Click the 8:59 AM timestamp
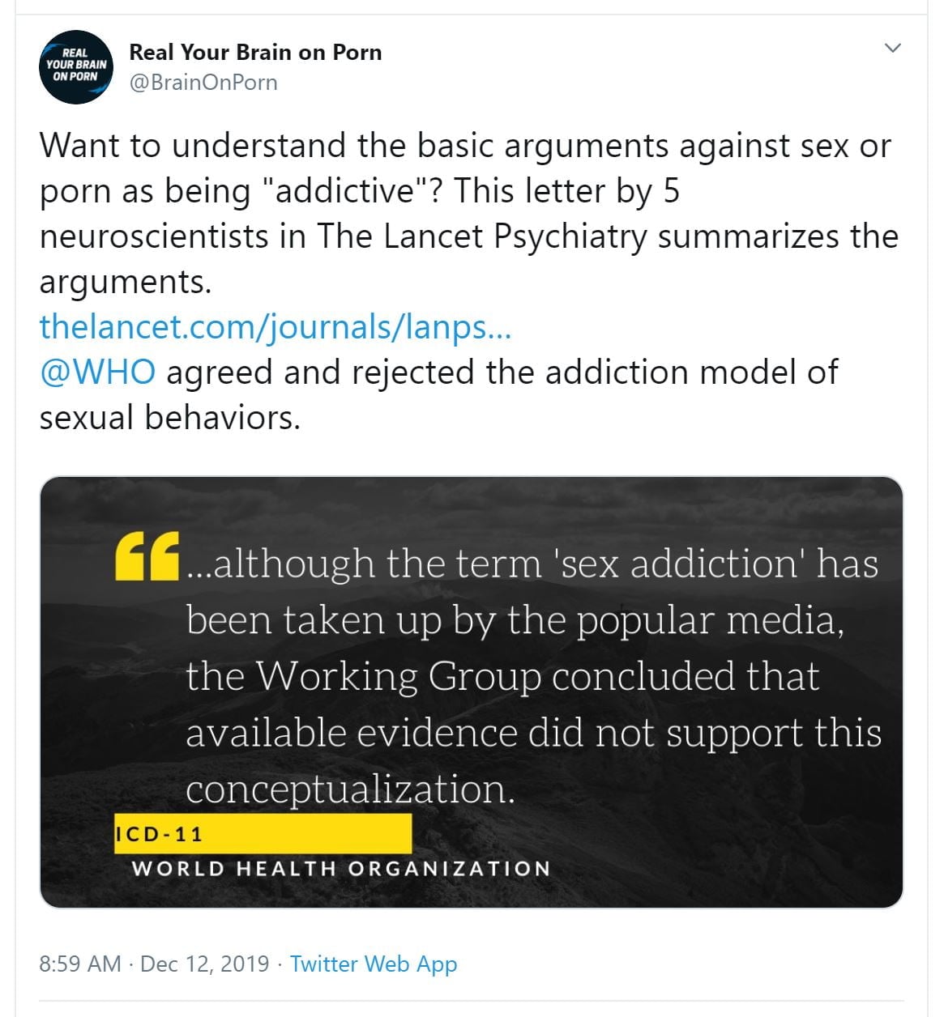This screenshot has height=1017, width=944. [x=79, y=964]
